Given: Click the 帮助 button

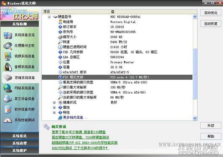Looking at the screenshot, I should pyautogui.click(x=211, y=136).
